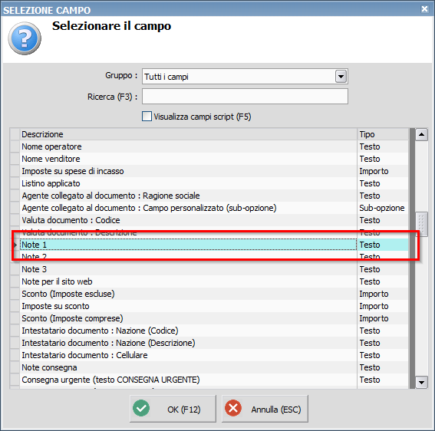
Task: Select the Note per il sito web row
Action: (x=209, y=281)
